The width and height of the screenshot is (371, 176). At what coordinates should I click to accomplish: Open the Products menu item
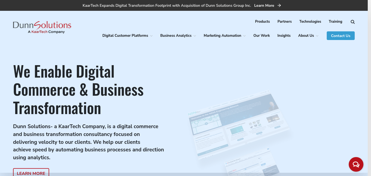(x=262, y=22)
